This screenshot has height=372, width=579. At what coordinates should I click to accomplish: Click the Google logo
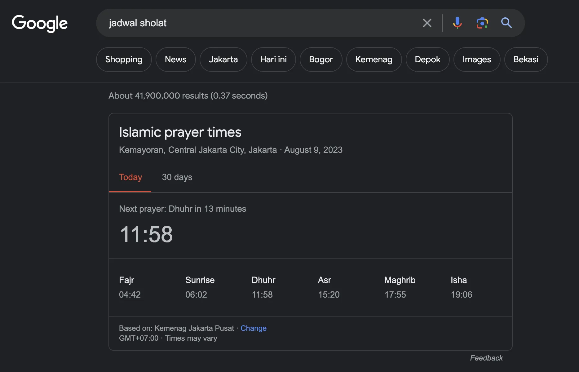click(x=40, y=23)
